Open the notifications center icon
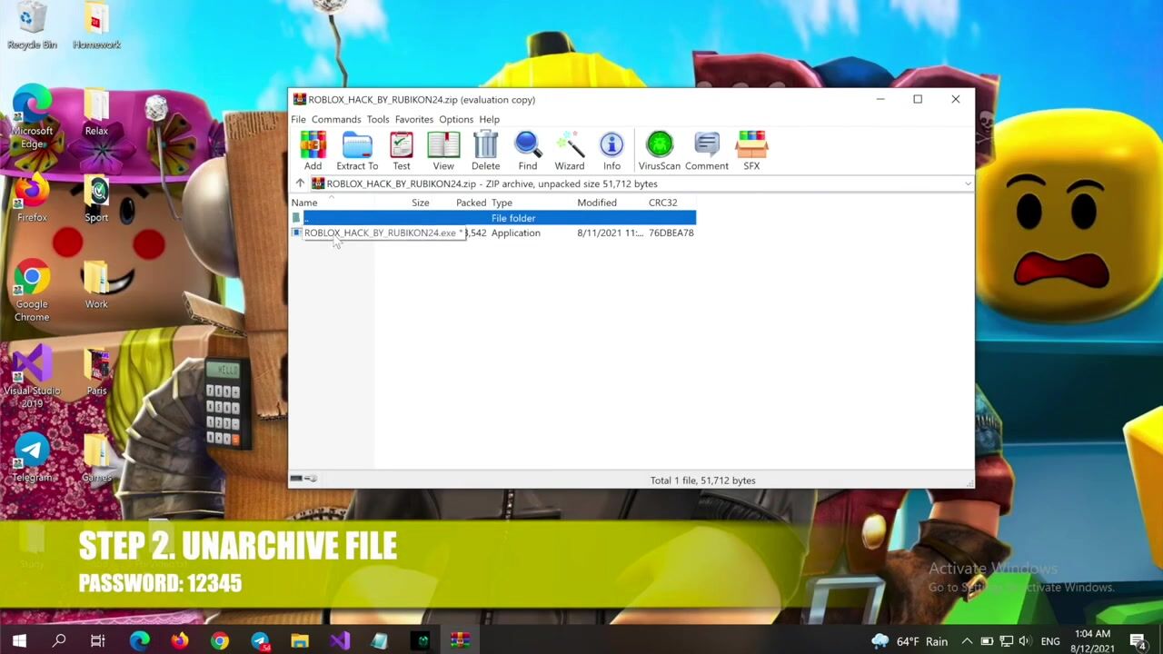The width and height of the screenshot is (1163, 654). pyautogui.click(x=1138, y=641)
